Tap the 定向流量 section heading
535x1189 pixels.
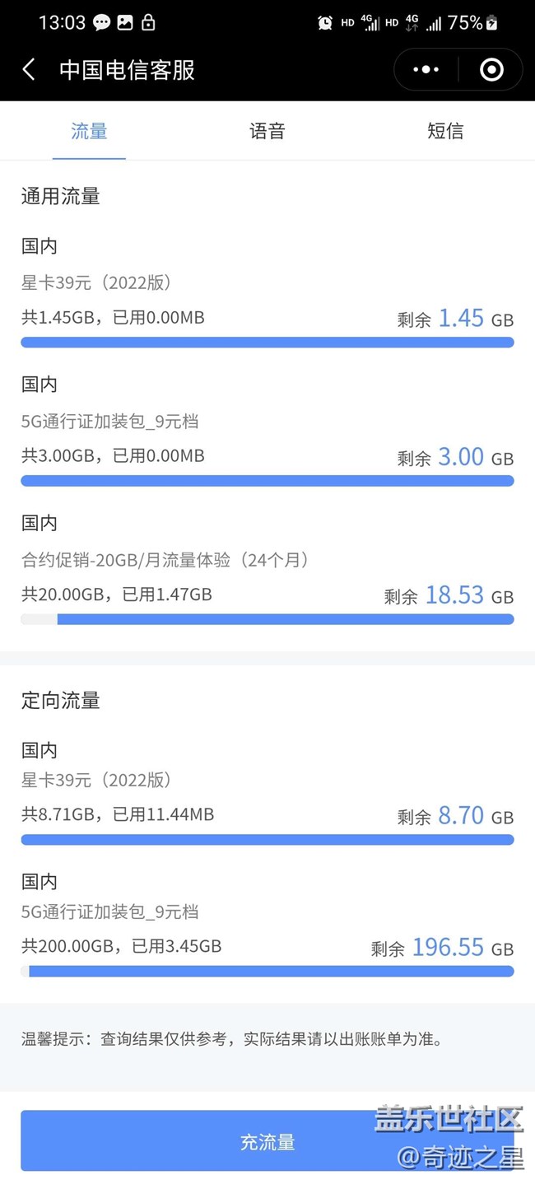pos(61,701)
